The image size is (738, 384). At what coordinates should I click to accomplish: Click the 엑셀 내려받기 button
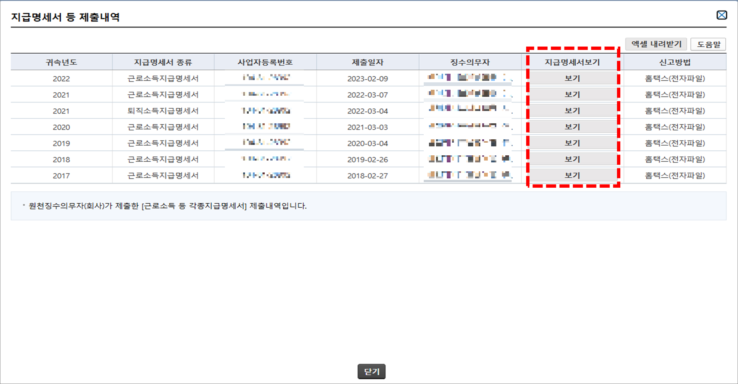656,44
